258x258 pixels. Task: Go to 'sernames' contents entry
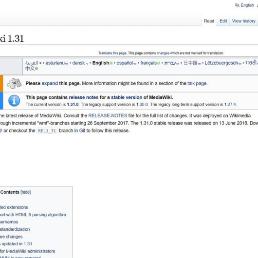point(9,222)
